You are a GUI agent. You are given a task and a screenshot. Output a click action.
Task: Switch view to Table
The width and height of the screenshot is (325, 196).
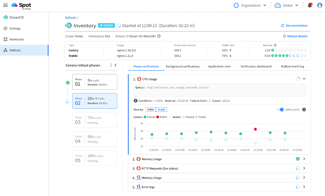coord(150,110)
